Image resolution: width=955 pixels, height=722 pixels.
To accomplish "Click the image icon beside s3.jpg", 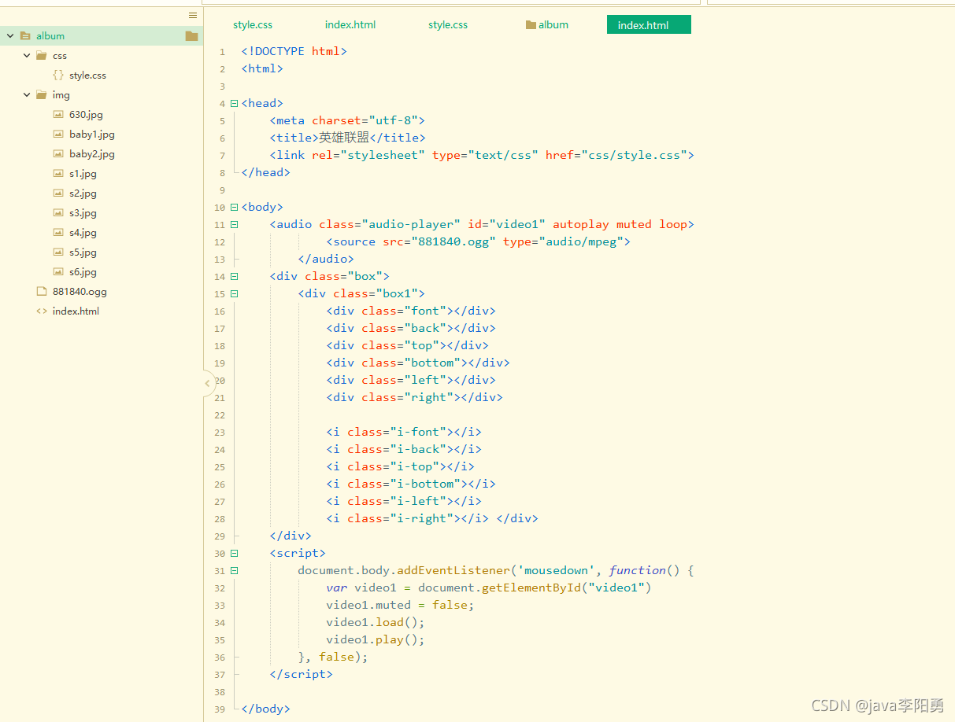I will [x=58, y=212].
